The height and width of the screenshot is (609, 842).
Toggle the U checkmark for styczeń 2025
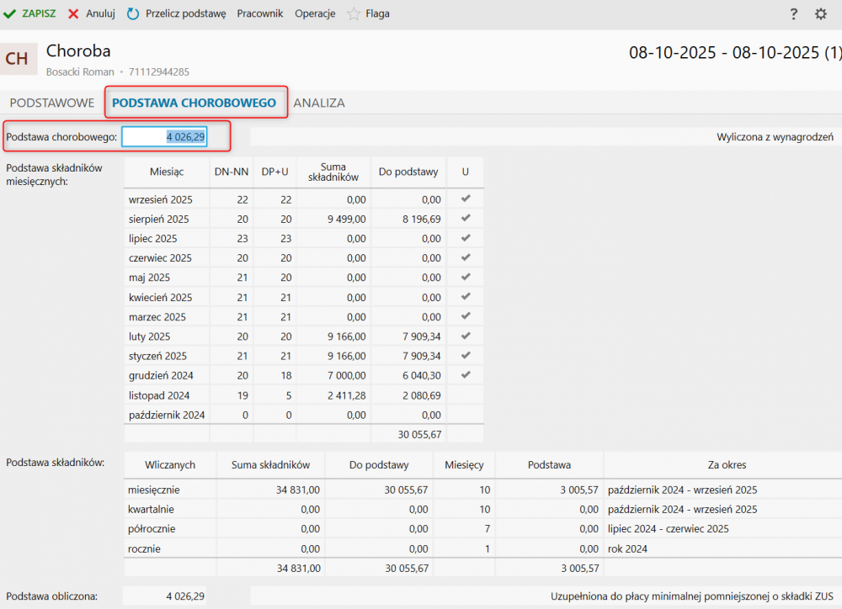coord(466,355)
